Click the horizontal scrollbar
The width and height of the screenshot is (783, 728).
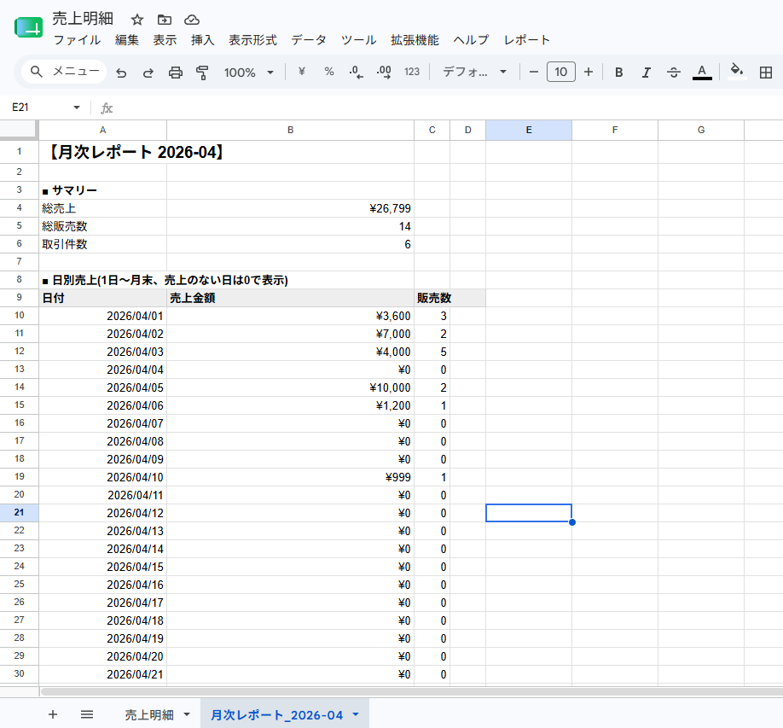click(411, 691)
